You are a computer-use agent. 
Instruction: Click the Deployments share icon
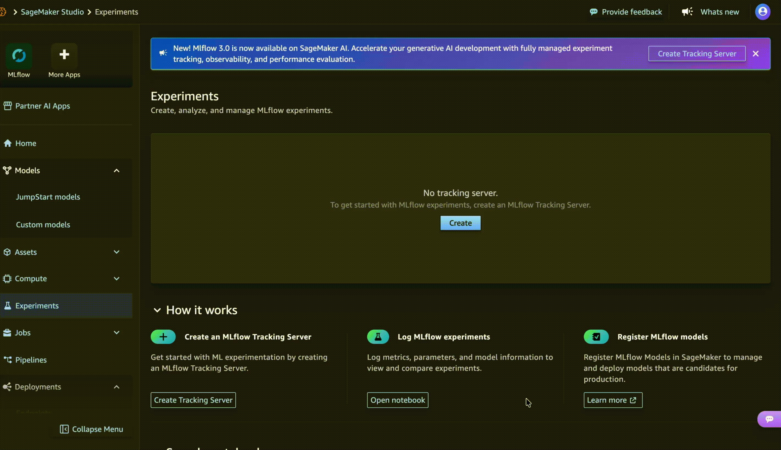pos(7,387)
